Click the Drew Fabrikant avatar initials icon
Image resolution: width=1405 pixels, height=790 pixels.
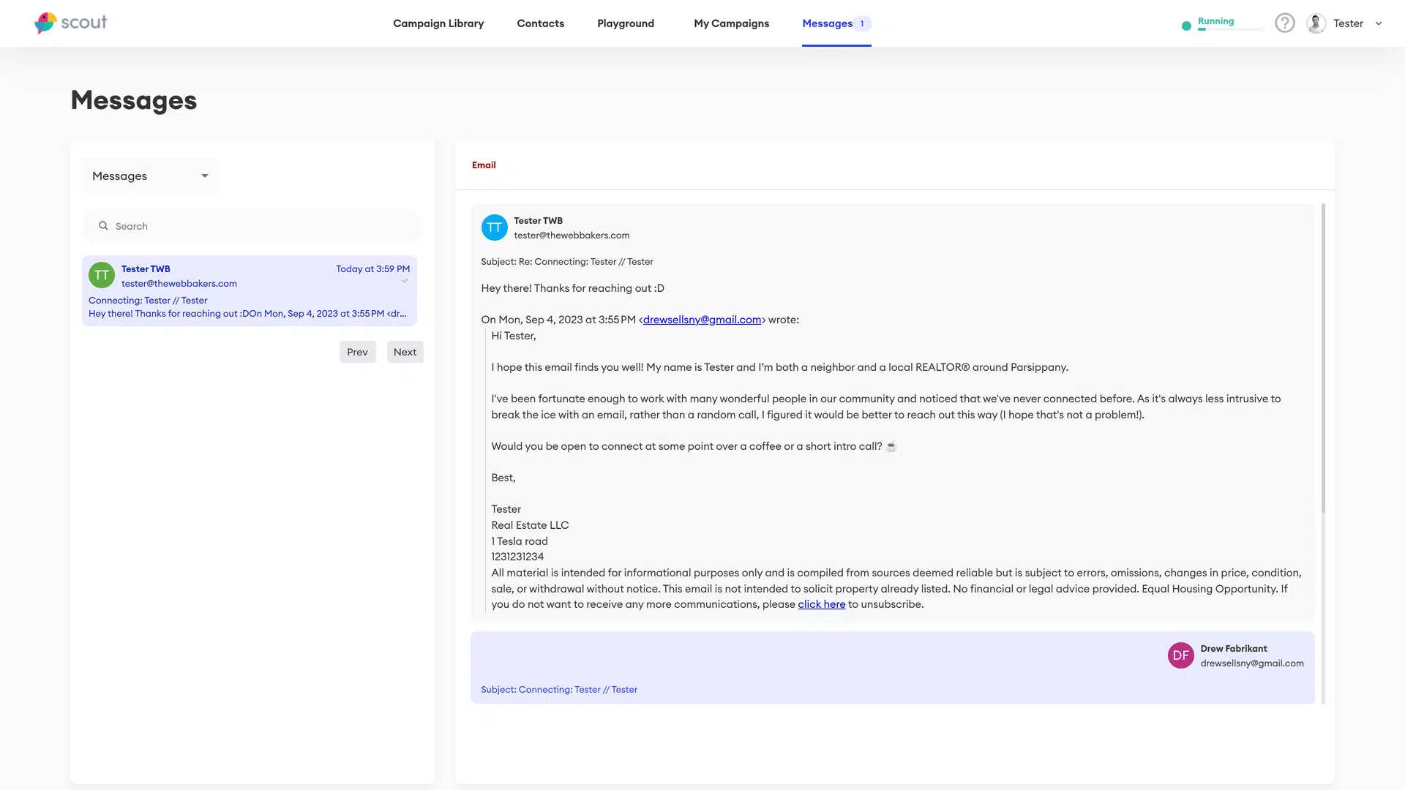[x=1181, y=655]
